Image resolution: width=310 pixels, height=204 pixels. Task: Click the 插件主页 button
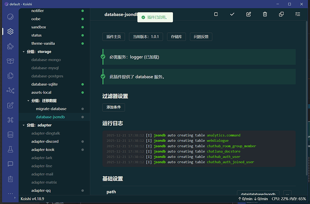(x=114, y=37)
